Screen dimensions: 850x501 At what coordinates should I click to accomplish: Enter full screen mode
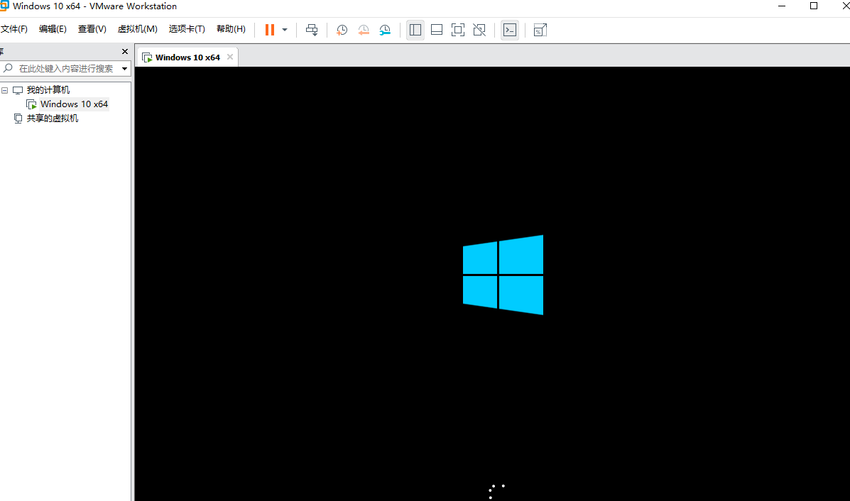458,30
